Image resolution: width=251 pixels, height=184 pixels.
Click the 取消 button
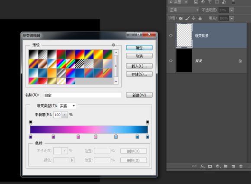139,56
